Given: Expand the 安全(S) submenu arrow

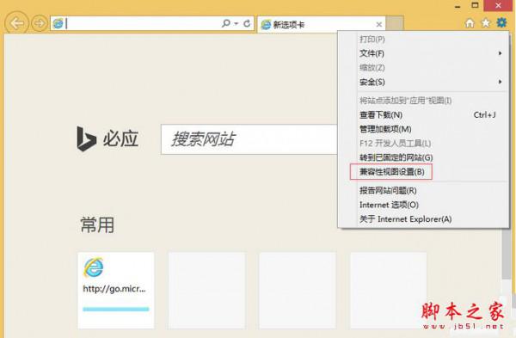Looking at the screenshot, I should click(x=500, y=82).
